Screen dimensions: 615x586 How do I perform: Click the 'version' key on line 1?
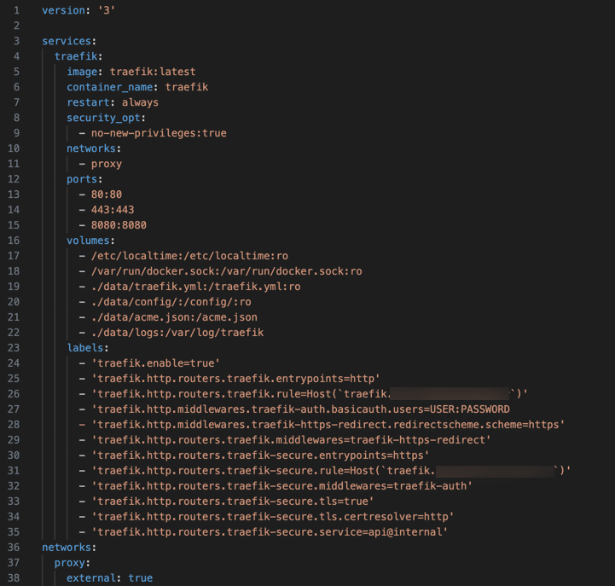tap(63, 10)
